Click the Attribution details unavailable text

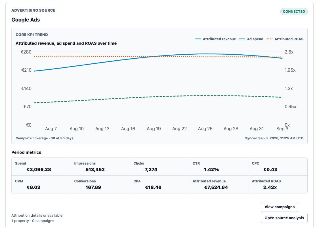[37, 216]
